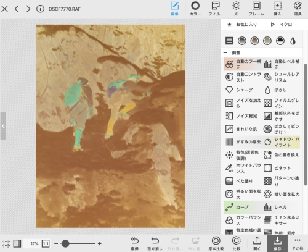Go to next image arrow
Viewport: 308px width, 252px height.
point(28,9)
